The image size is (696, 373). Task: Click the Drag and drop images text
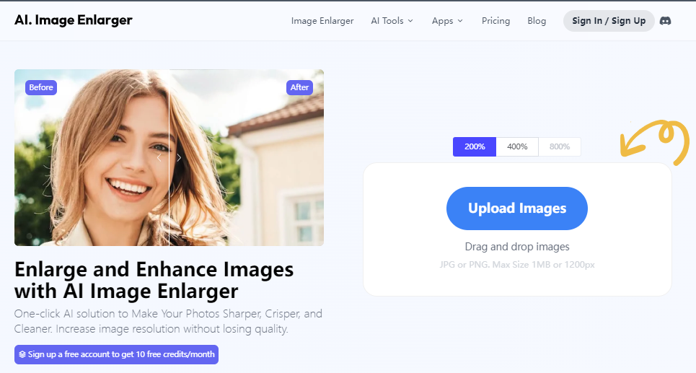click(517, 247)
